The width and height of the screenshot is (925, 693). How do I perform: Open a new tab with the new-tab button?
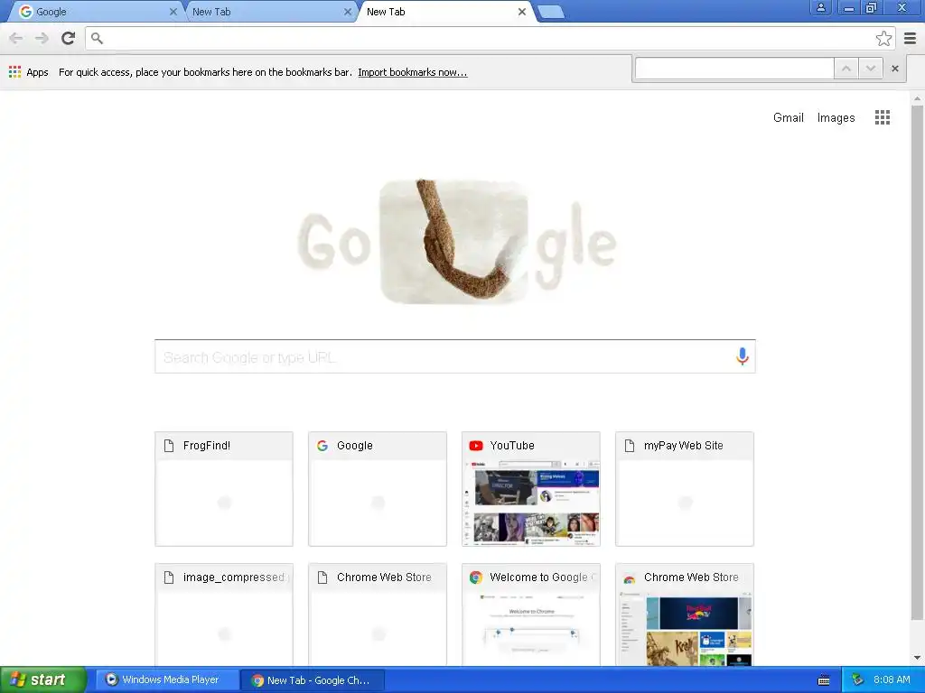click(551, 12)
